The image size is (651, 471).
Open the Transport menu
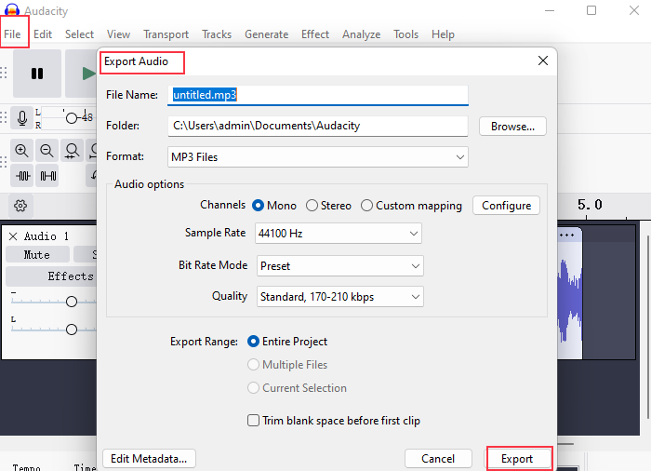point(166,34)
